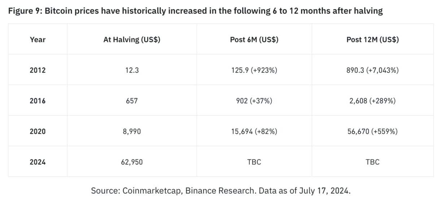Select the 2020 year cell
This screenshot has width=442, height=204.
point(38,132)
